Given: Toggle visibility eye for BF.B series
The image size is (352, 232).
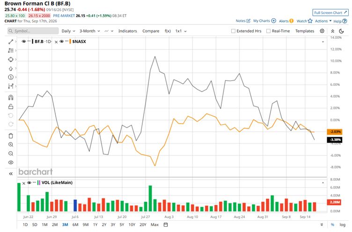Looking at the screenshot, I should [x=23, y=42].
